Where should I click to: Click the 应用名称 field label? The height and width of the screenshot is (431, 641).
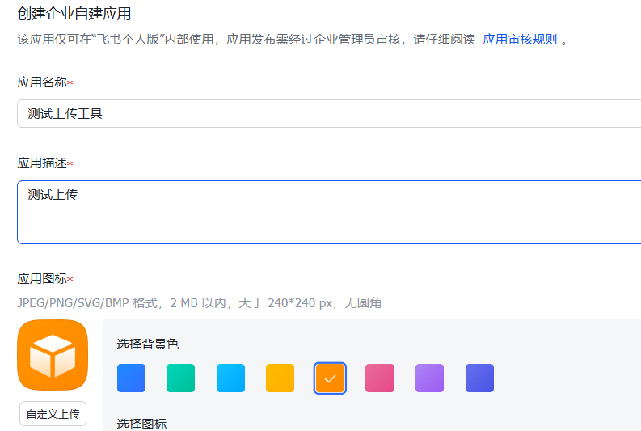pos(45,82)
